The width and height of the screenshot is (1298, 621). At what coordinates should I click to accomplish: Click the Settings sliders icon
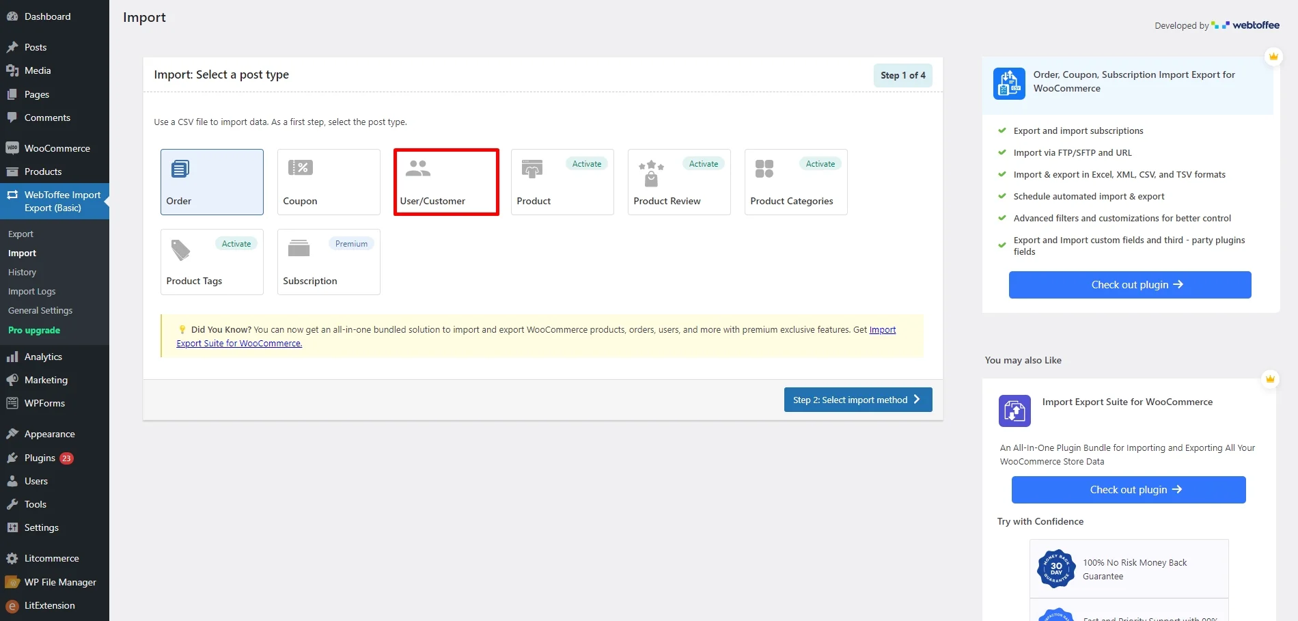coord(12,527)
